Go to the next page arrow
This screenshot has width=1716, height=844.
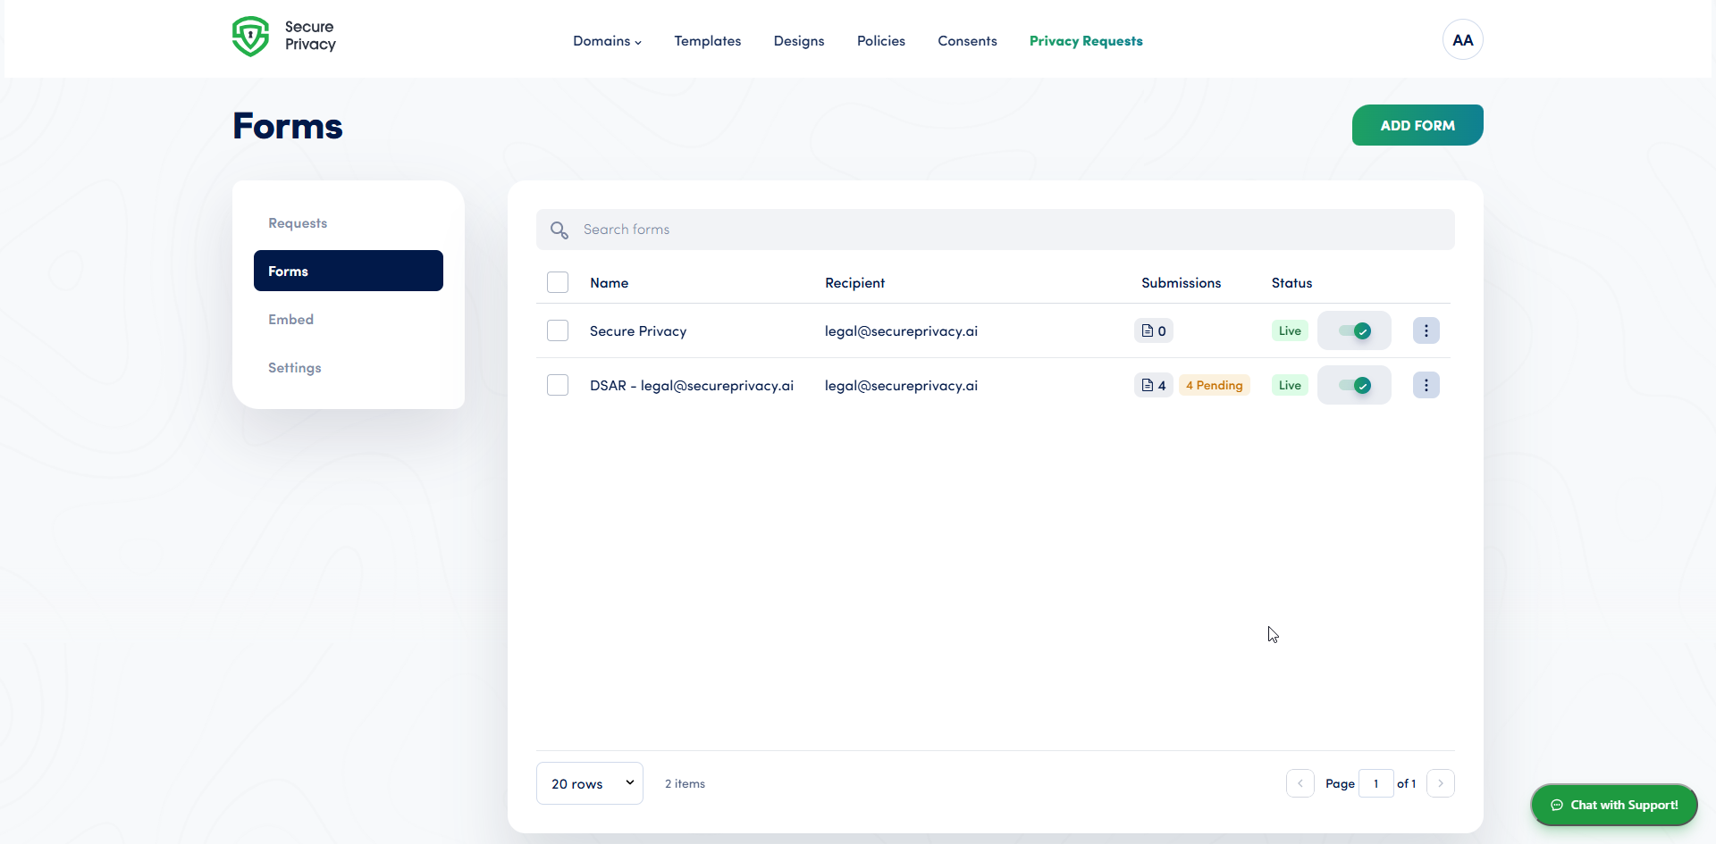(x=1441, y=783)
